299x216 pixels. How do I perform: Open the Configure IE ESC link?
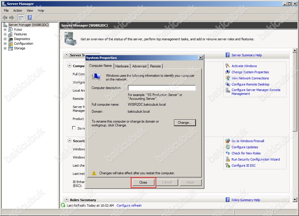pyautogui.click(x=244, y=166)
